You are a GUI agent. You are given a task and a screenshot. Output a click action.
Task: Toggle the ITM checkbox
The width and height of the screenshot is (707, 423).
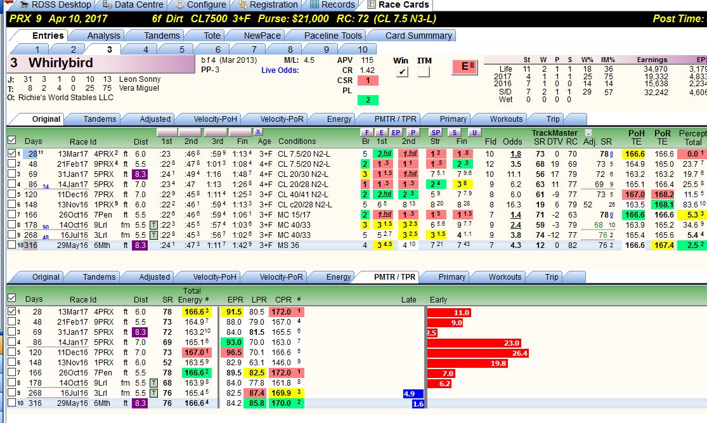point(424,72)
